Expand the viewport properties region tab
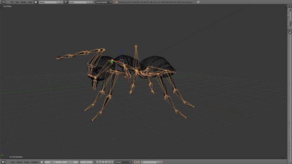The height and width of the screenshot is (164, 292). pos(286,8)
